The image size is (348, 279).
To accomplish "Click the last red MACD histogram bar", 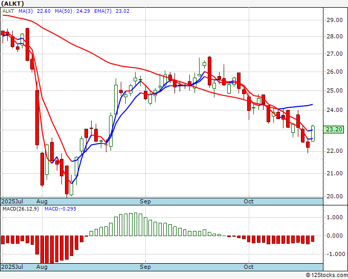I will pos(313,239).
